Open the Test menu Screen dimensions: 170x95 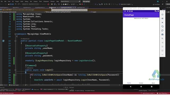[x=31, y=2]
